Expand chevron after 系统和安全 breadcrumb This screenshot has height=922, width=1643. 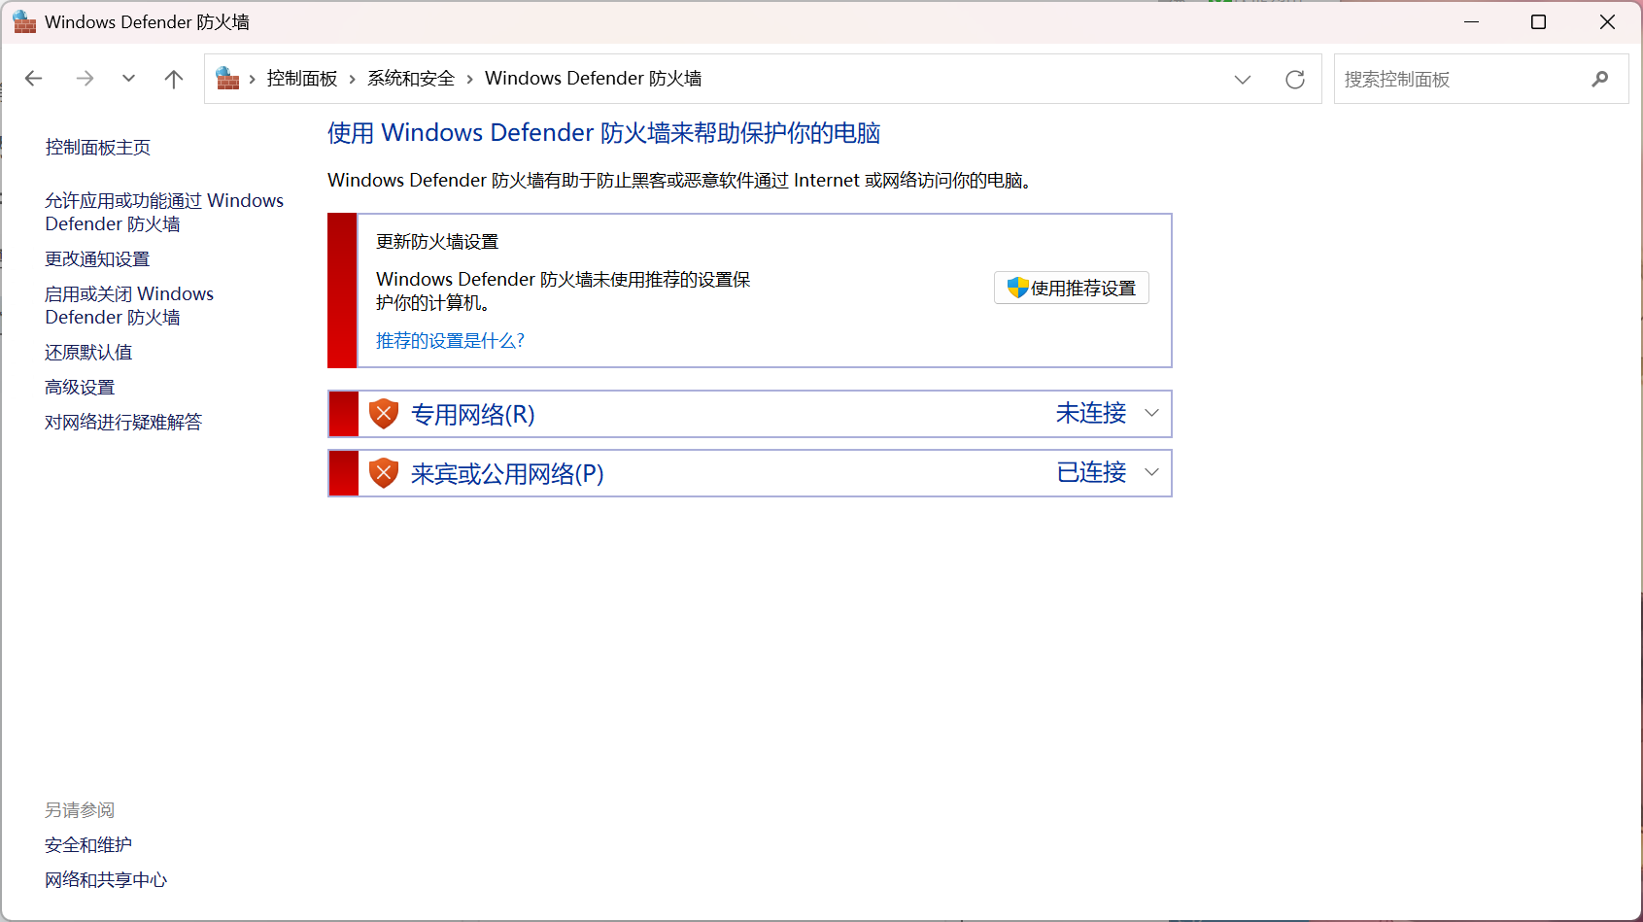coord(469,79)
